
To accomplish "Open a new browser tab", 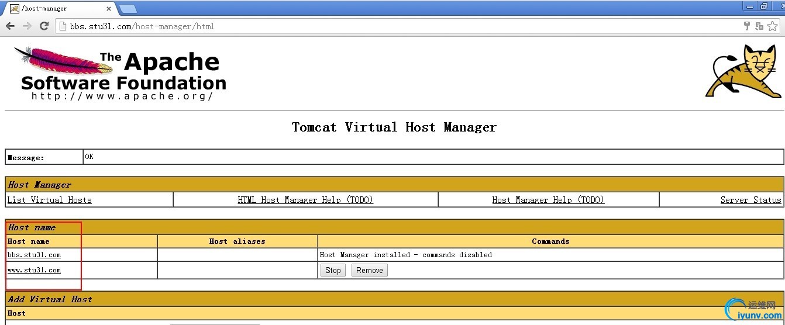I will [x=128, y=9].
